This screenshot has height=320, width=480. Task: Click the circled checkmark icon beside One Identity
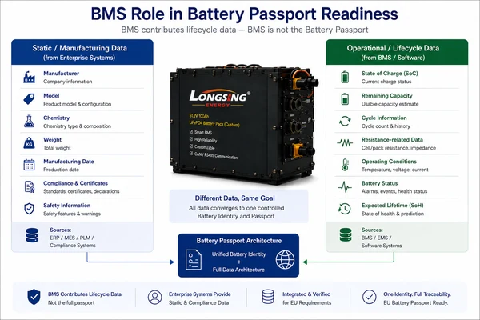[370, 297]
